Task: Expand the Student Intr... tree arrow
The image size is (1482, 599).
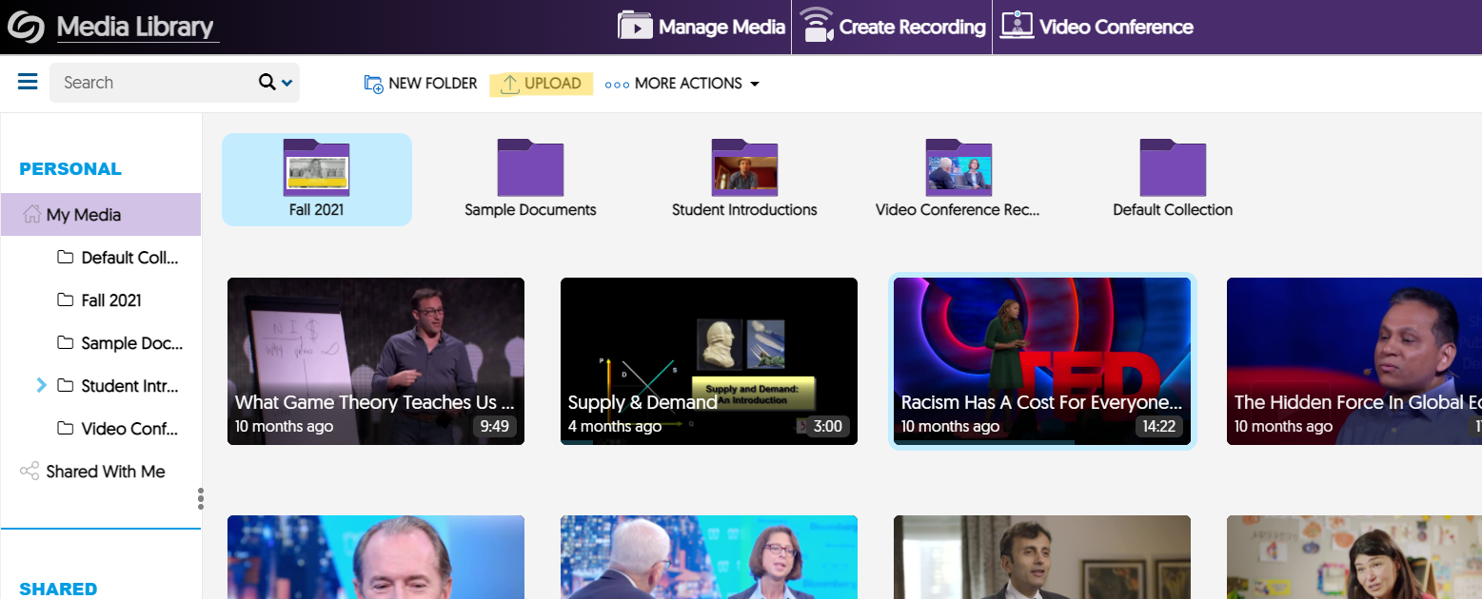Action: [41, 385]
